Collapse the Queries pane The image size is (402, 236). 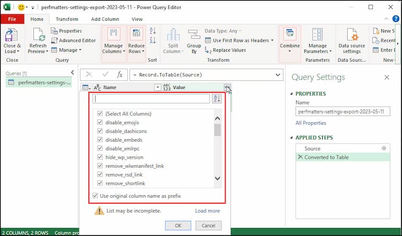tap(73, 73)
